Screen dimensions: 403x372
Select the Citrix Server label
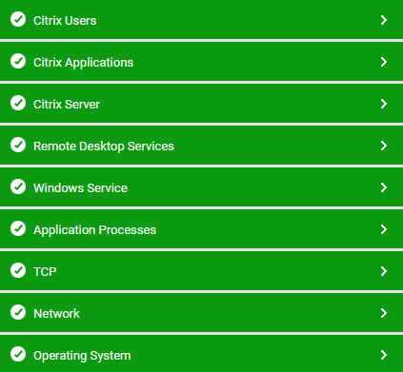[67, 105]
